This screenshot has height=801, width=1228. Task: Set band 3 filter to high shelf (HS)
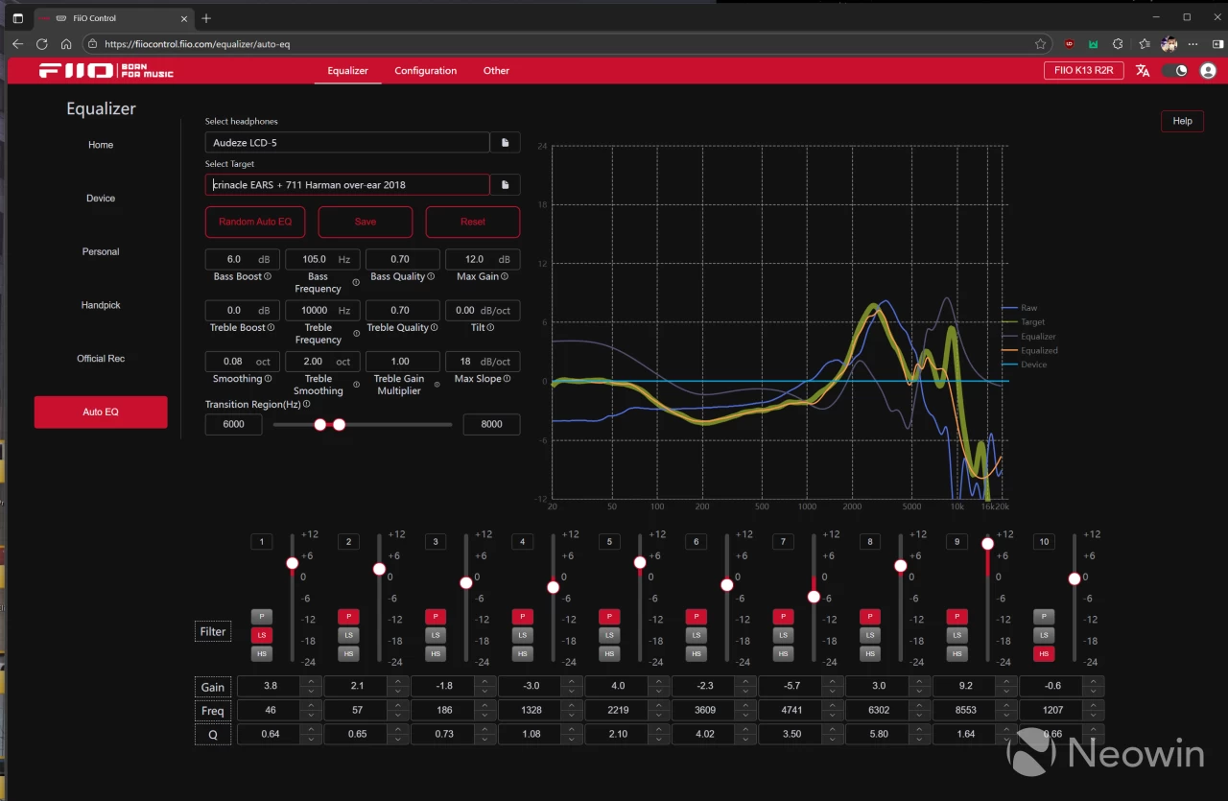pos(436,653)
